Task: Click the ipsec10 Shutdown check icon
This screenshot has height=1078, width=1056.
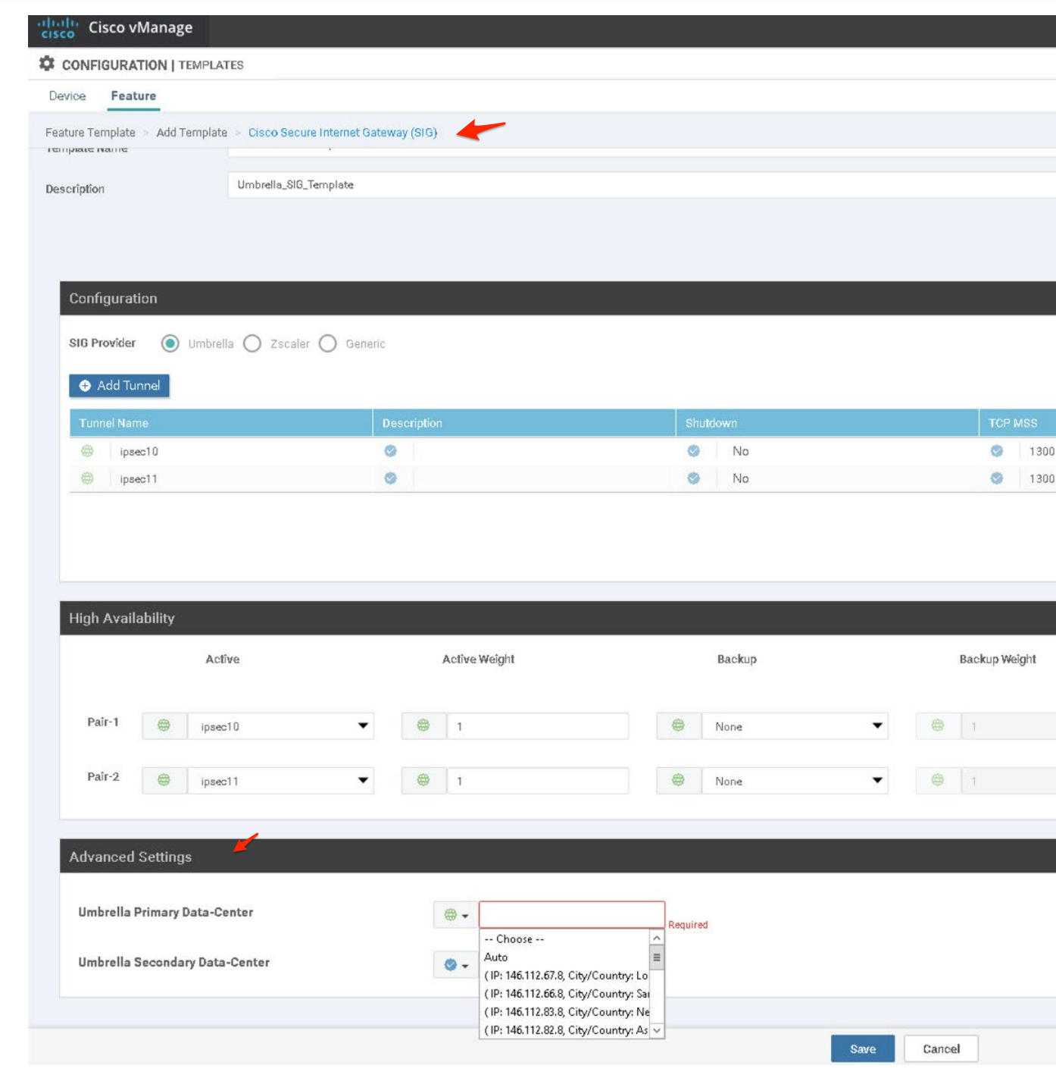Action: coord(693,451)
